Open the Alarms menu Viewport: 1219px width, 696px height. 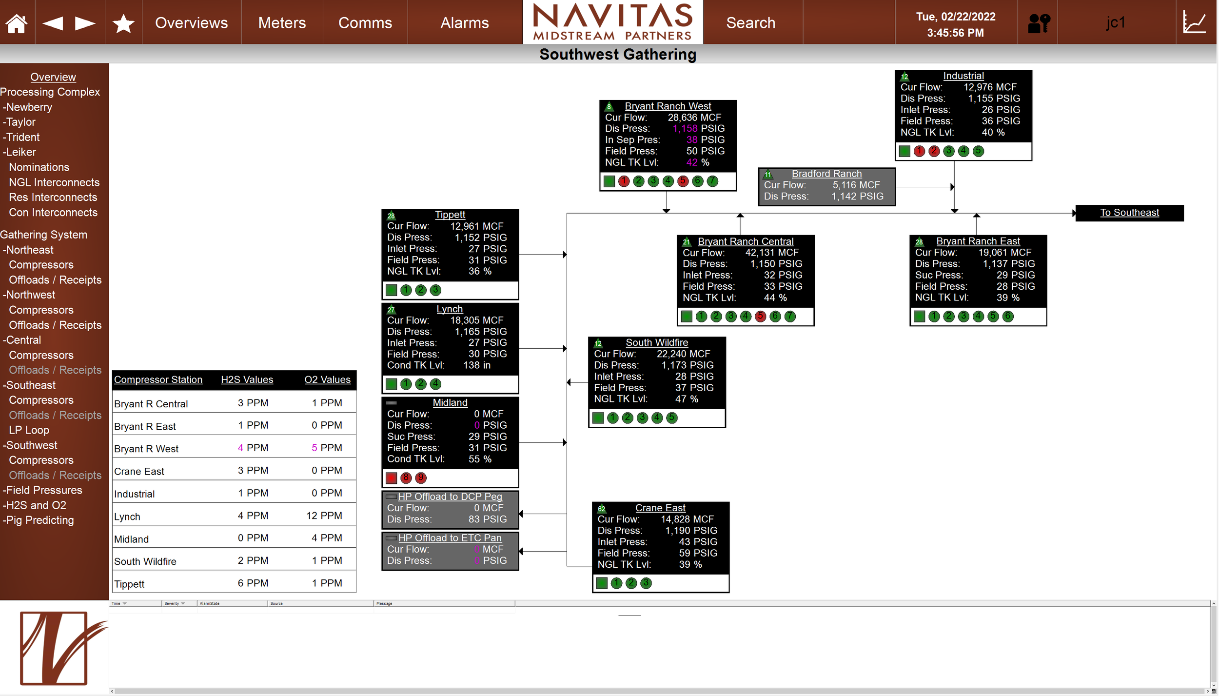[x=464, y=23]
